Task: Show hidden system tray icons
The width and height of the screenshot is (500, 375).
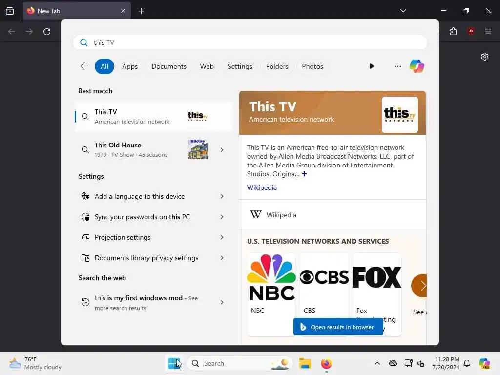Action: [x=377, y=363]
